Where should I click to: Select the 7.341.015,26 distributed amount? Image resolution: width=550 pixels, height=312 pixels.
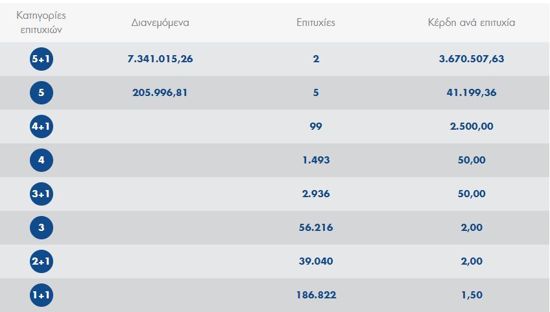click(160, 59)
